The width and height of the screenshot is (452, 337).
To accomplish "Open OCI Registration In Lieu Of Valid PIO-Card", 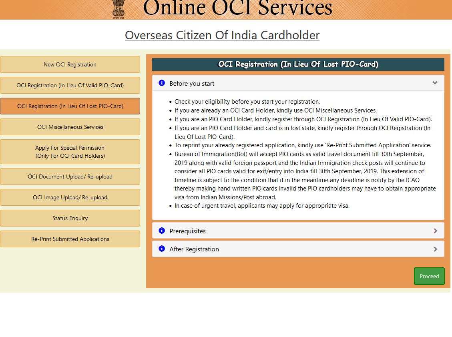I will tap(70, 85).
